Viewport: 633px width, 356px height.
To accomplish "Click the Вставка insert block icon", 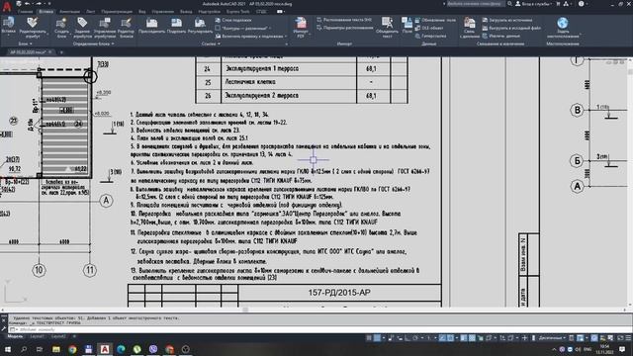I will pyautogui.click(x=9, y=22).
